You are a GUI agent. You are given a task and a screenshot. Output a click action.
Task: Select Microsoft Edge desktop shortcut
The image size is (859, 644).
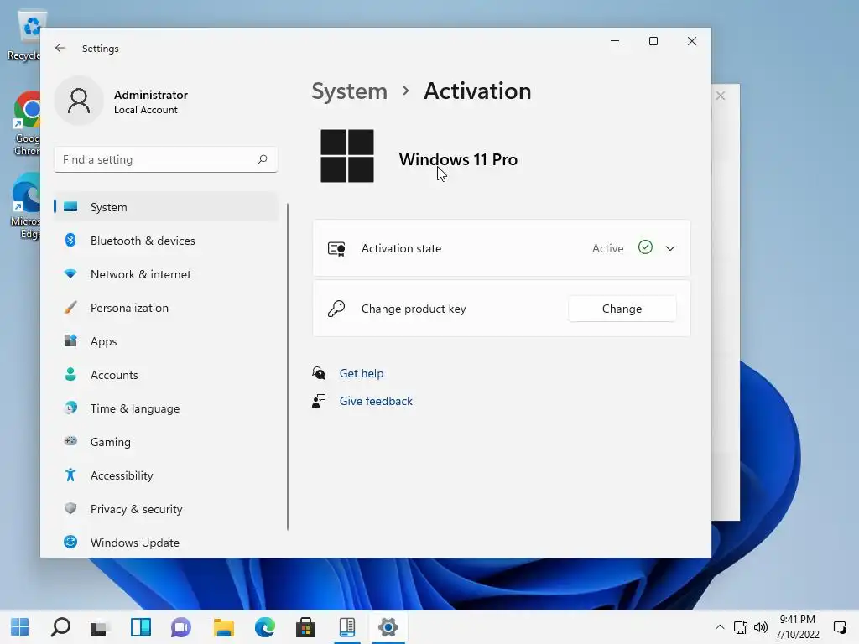tap(26, 206)
